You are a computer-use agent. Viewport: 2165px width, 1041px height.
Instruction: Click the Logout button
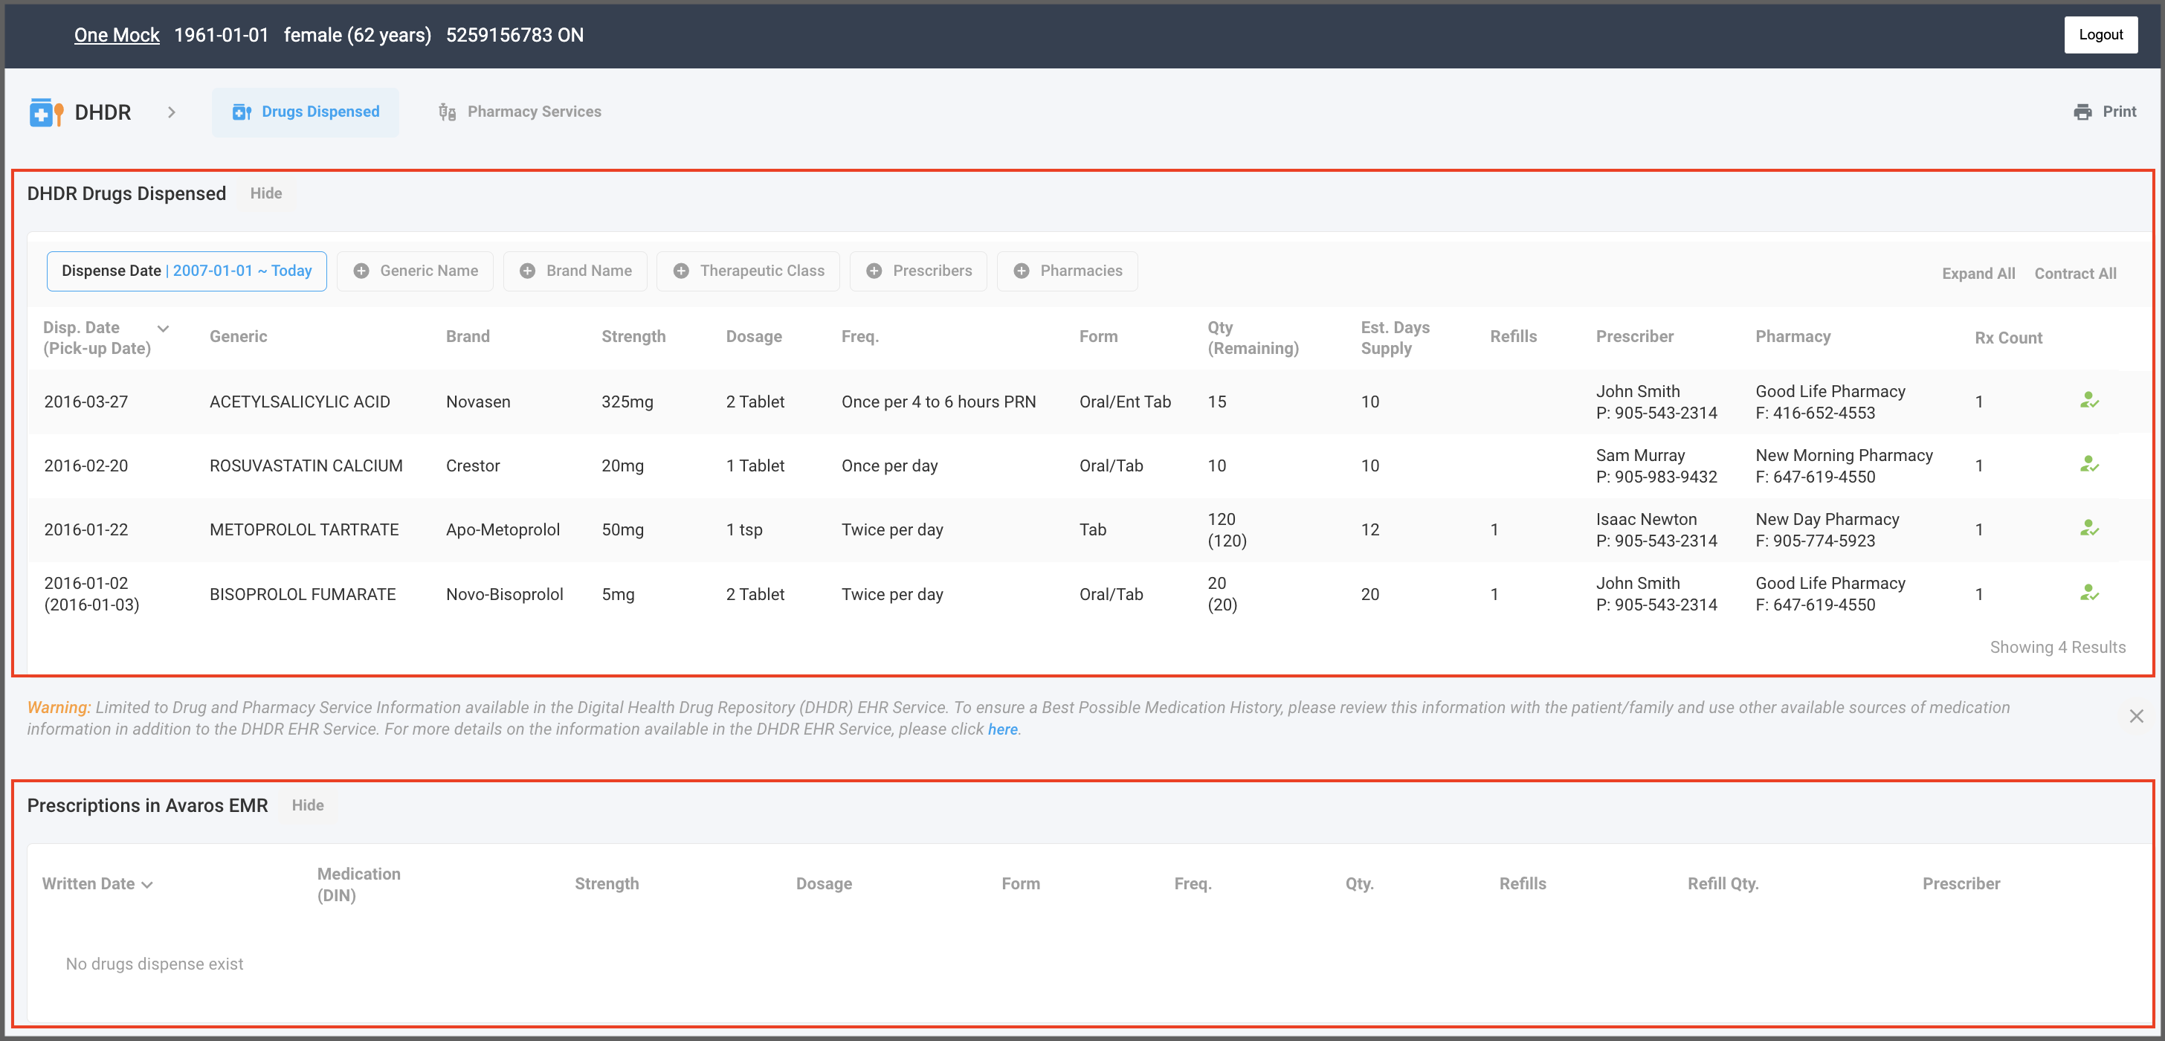[x=2100, y=34]
